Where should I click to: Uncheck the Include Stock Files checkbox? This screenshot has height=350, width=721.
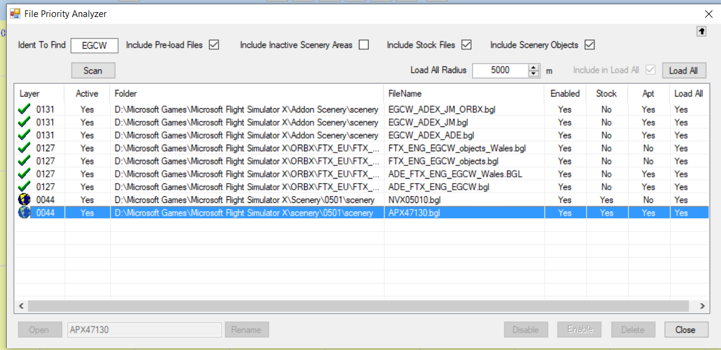[467, 44]
